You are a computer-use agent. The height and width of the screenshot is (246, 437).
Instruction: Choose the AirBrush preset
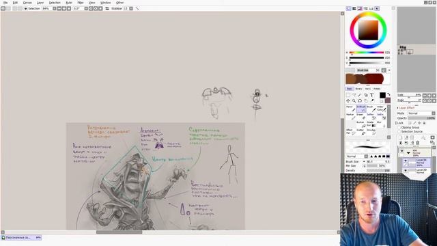[361, 109]
